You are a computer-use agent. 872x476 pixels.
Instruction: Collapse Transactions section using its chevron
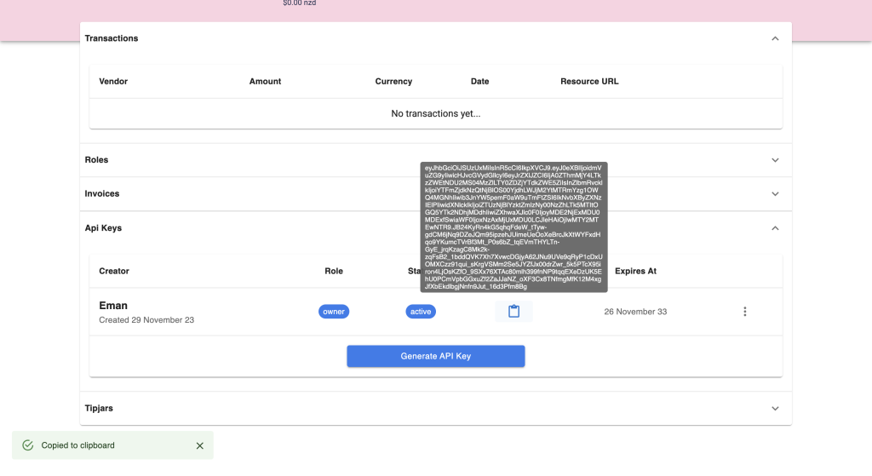[x=774, y=38]
